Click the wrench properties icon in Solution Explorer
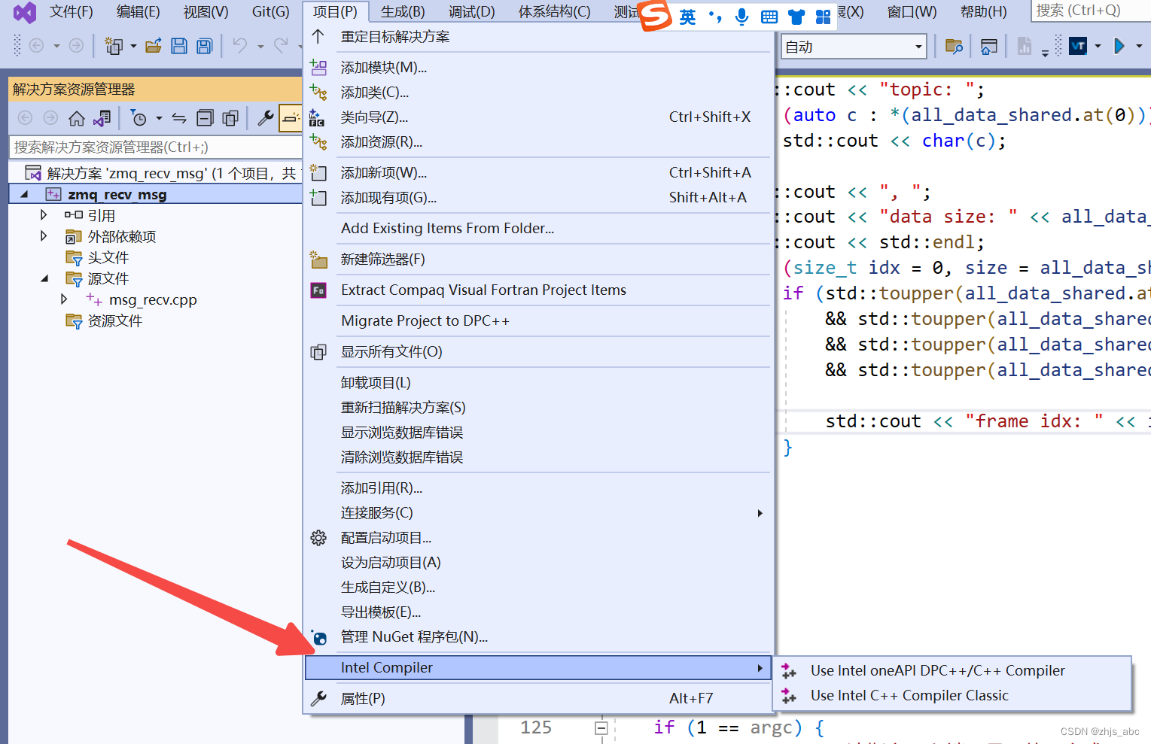This screenshot has height=744, width=1151. click(266, 118)
